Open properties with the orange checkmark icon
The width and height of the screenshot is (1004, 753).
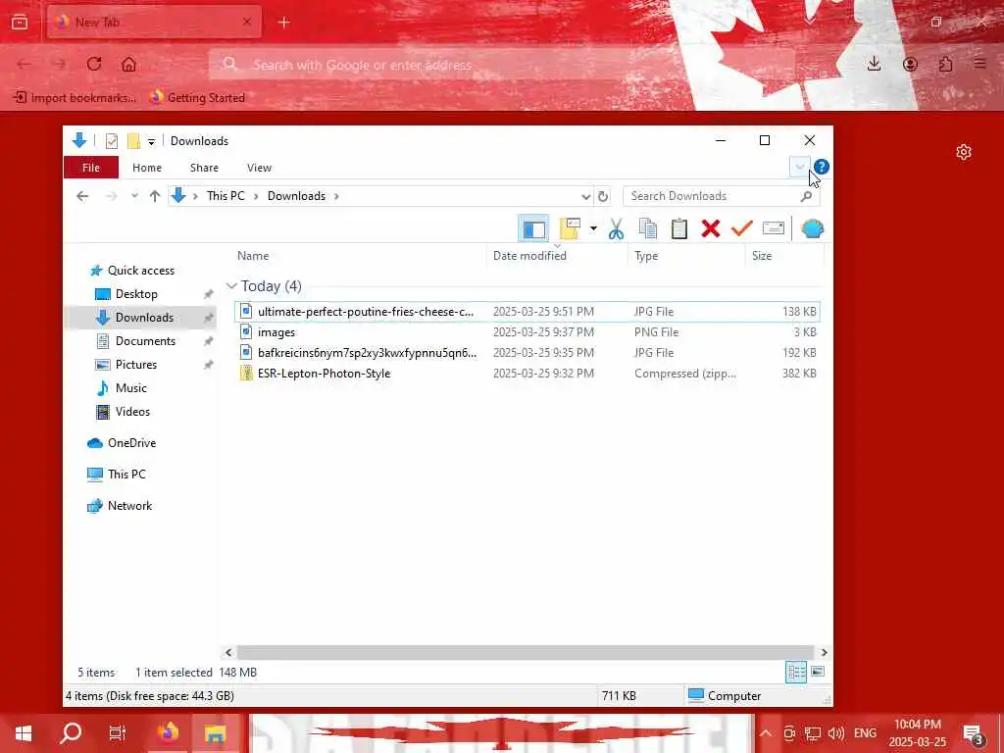(x=741, y=228)
